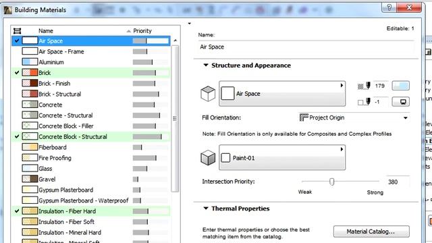Click the Brick - Finish swatch icon

[30, 83]
